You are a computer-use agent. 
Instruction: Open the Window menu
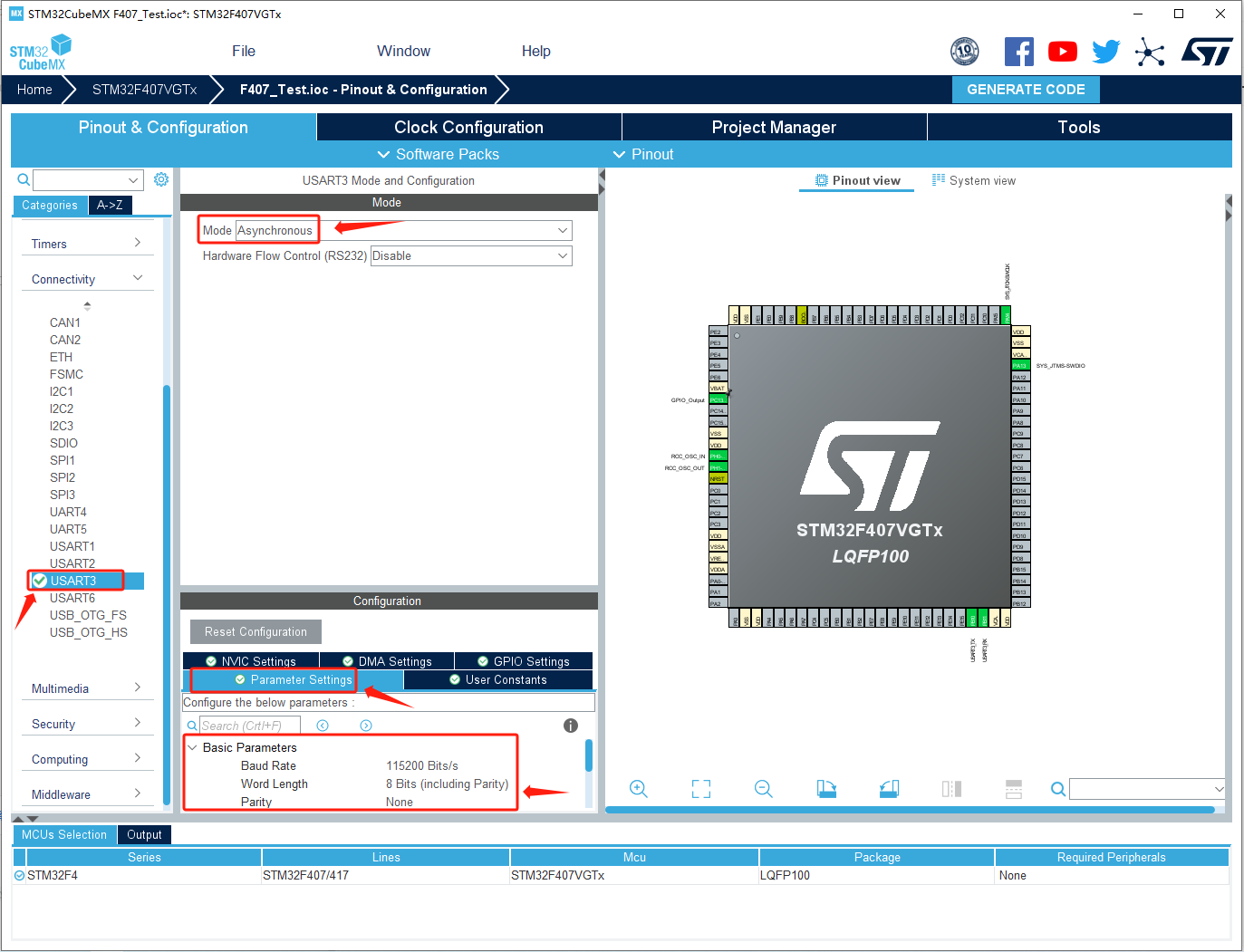point(402,51)
